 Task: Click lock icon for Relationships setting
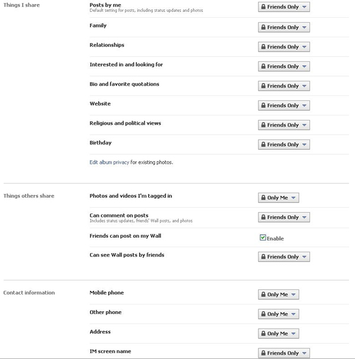[x=263, y=47]
